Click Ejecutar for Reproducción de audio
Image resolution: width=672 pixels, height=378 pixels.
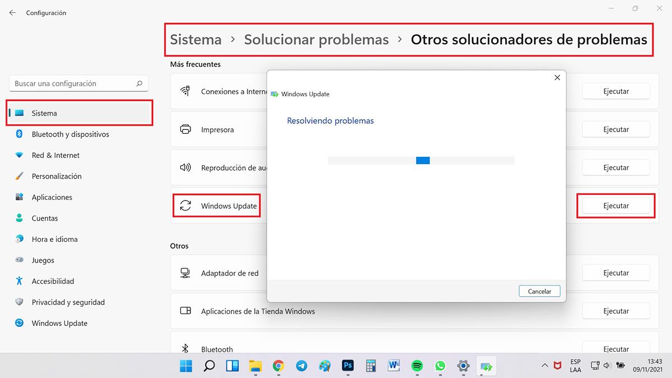coord(616,167)
